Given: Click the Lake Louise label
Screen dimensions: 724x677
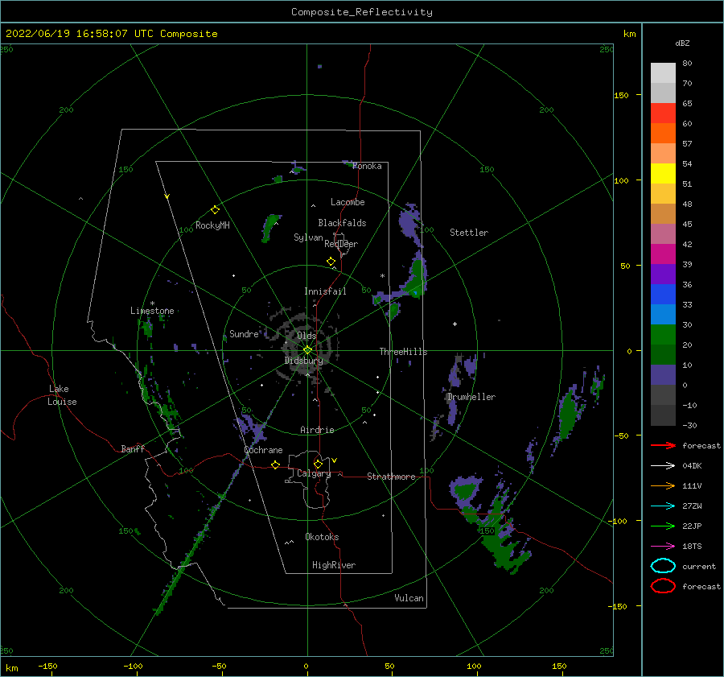Looking at the screenshot, I should (x=62, y=395).
